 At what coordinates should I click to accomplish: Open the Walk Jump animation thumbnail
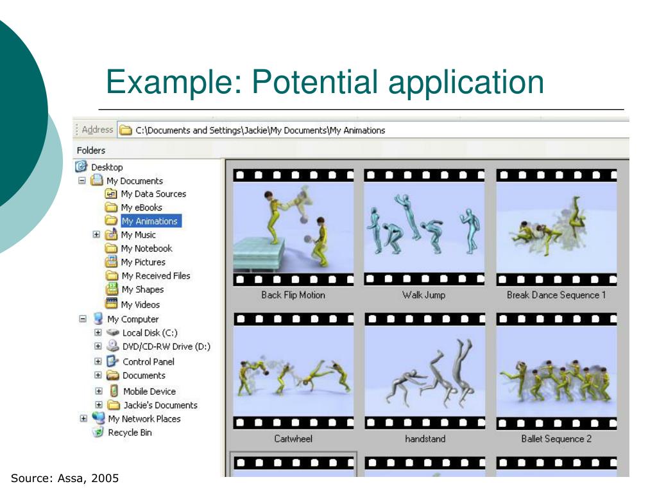coord(424,228)
